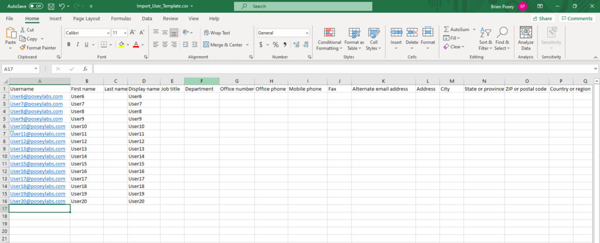Click Delete cells icon
600x243 pixels.
412,33
